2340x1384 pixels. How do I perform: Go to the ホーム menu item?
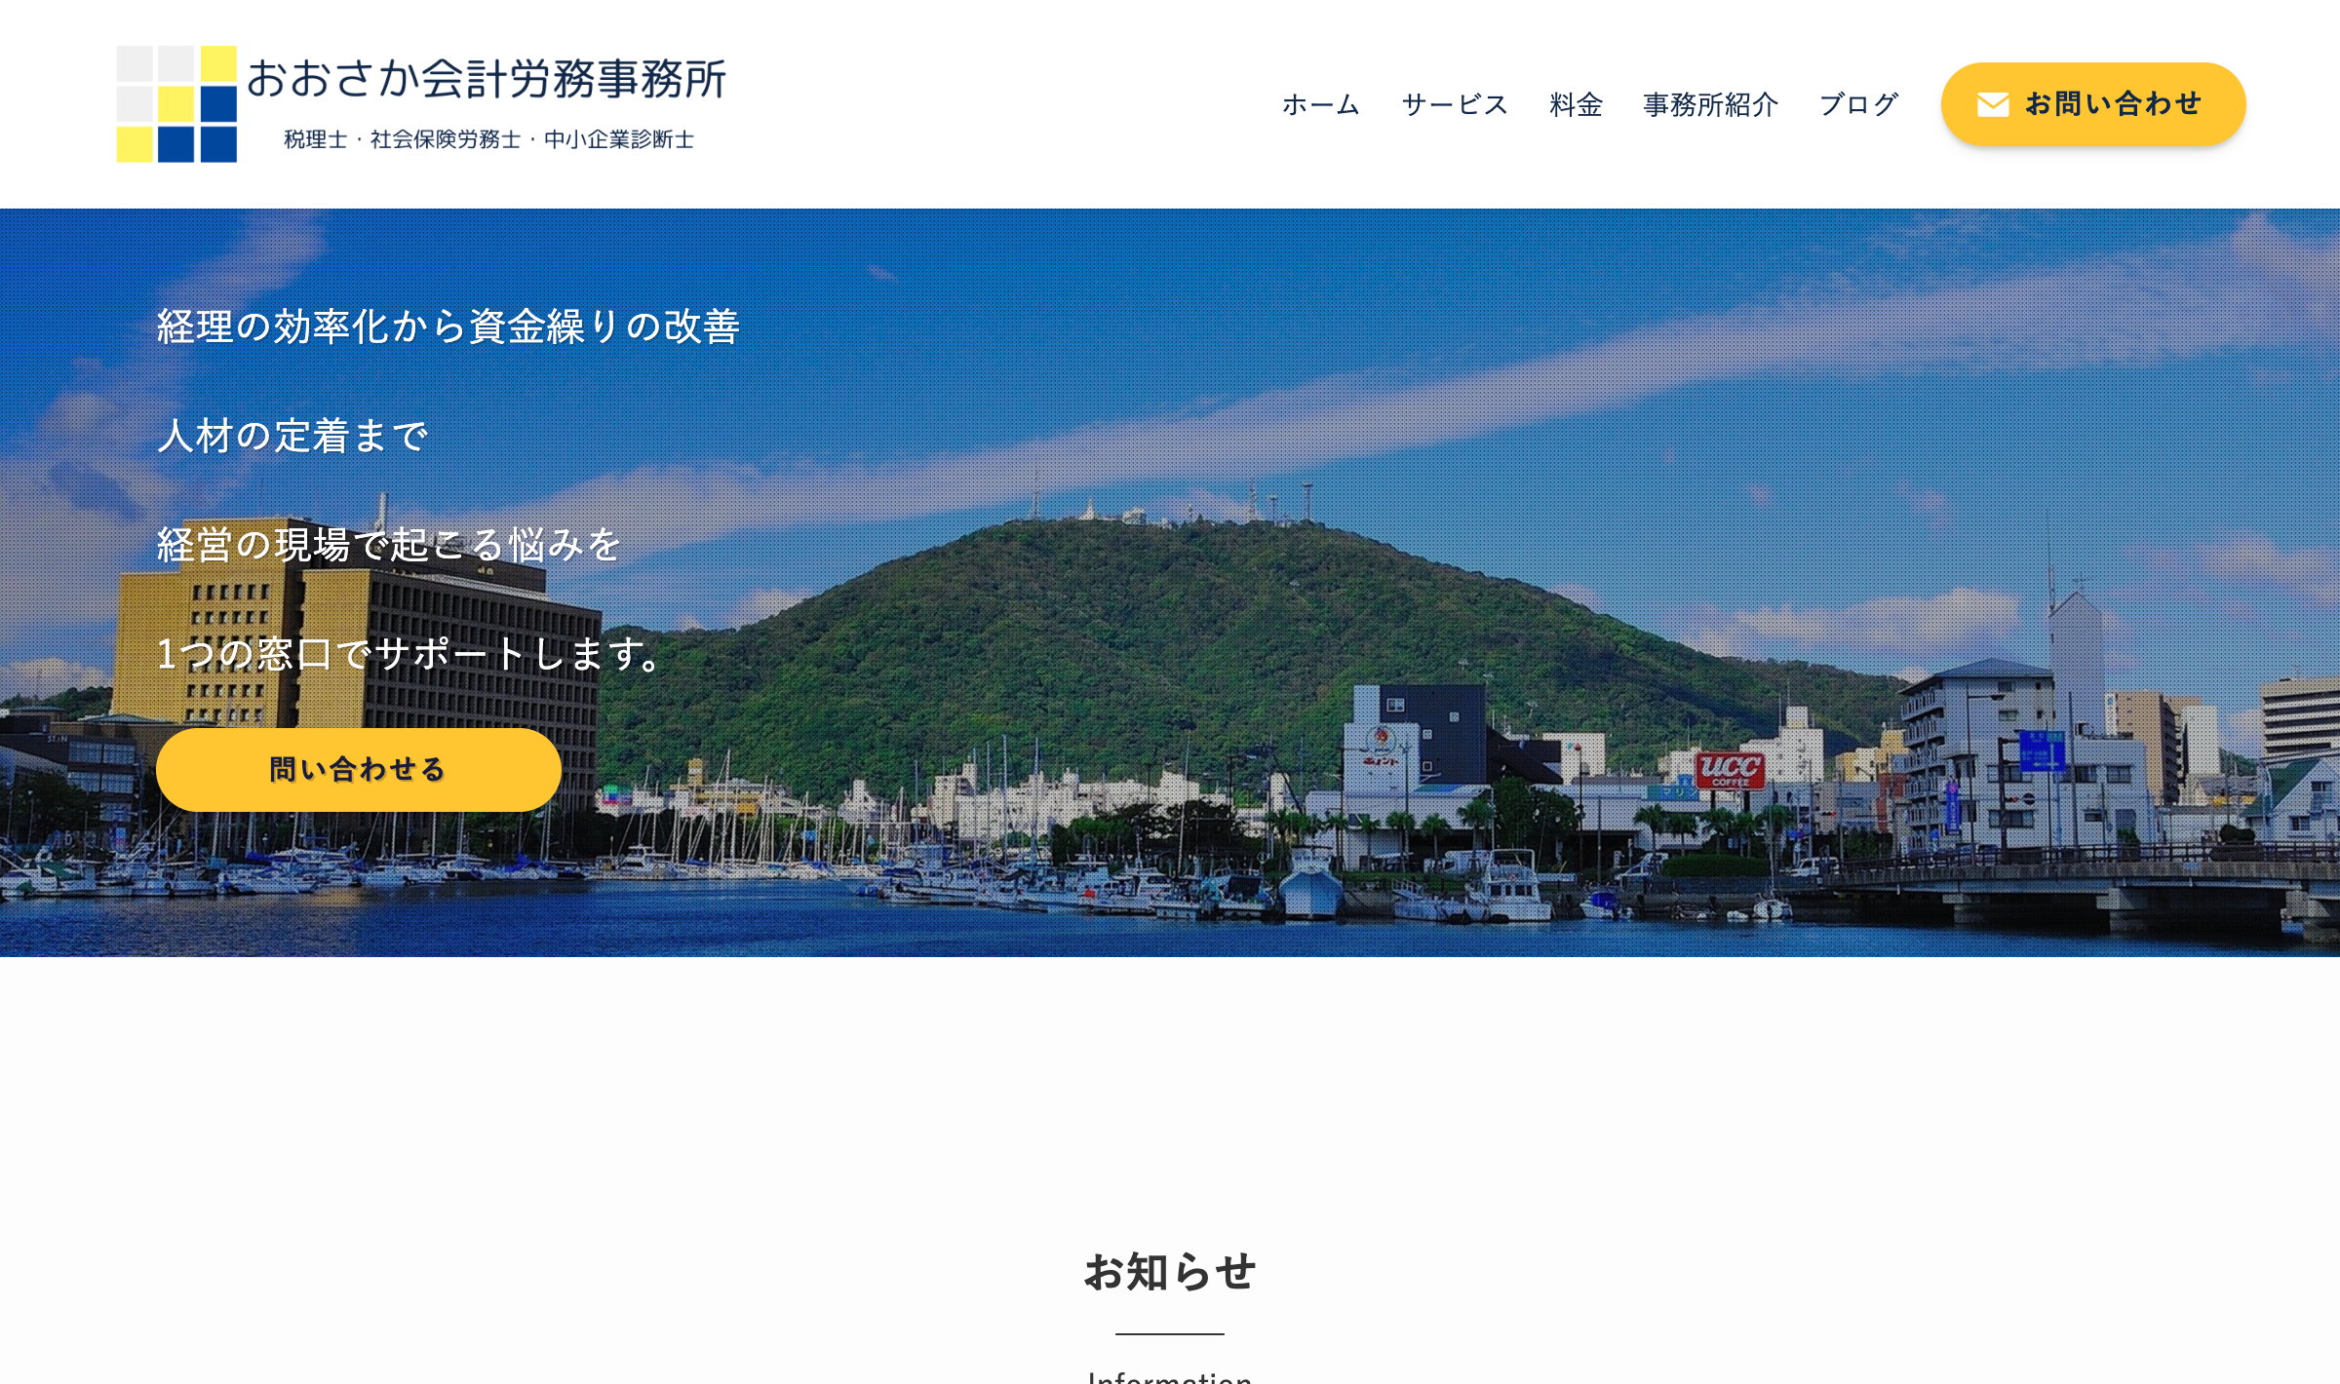[x=1320, y=104]
